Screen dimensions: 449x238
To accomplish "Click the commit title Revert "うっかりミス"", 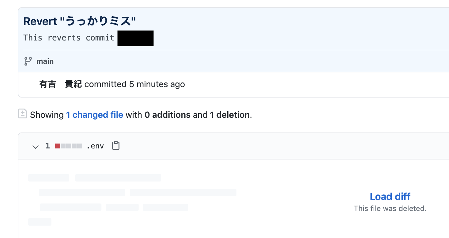I will [x=80, y=21].
